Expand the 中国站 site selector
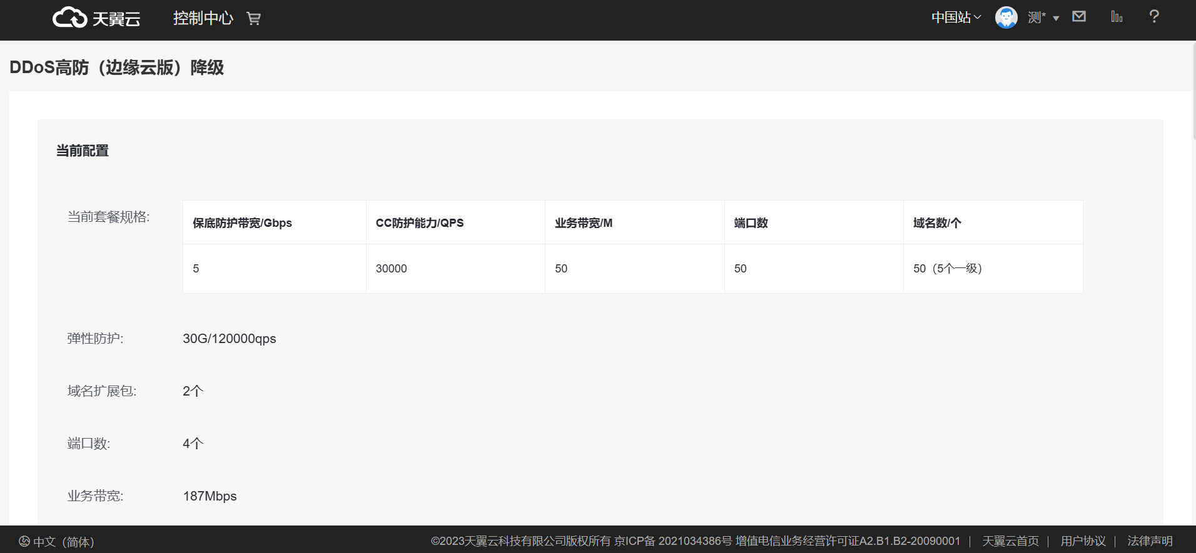1196x553 pixels. (x=956, y=17)
